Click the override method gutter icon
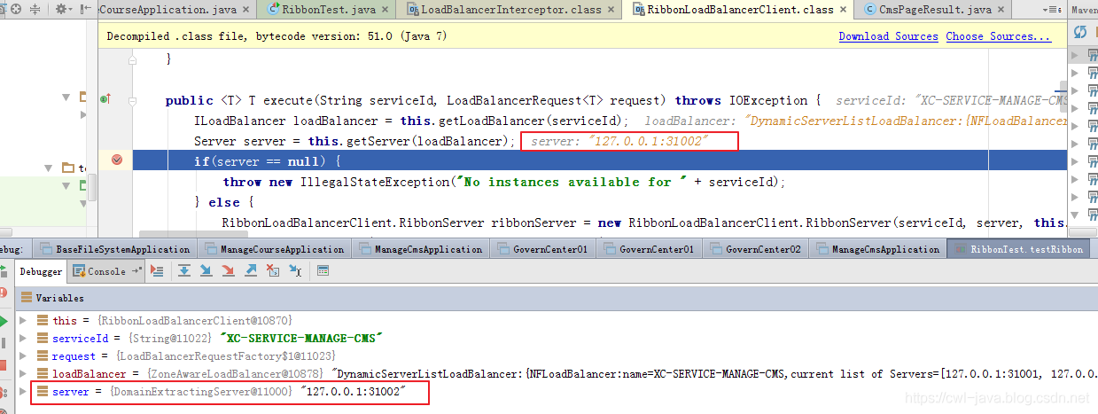The width and height of the screenshot is (1098, 414). pos(105,99)
